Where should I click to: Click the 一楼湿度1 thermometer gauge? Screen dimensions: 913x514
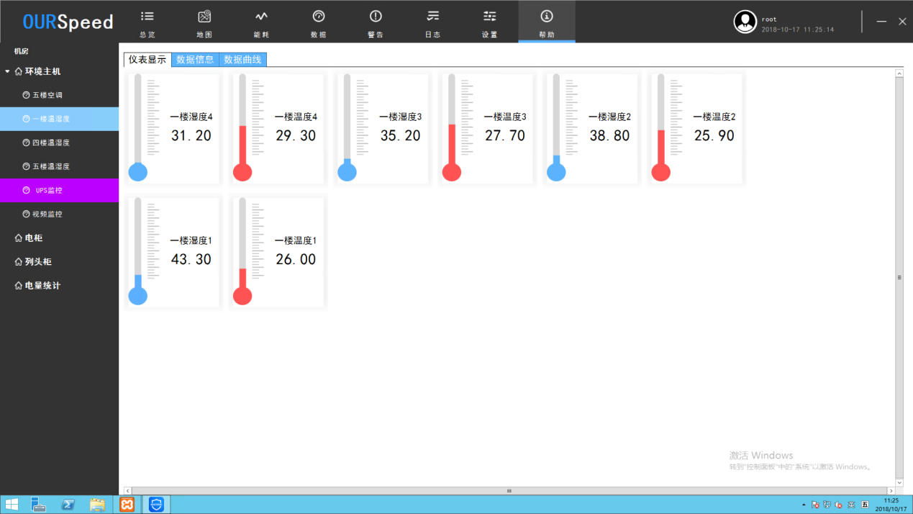click(x=173, y=251)
